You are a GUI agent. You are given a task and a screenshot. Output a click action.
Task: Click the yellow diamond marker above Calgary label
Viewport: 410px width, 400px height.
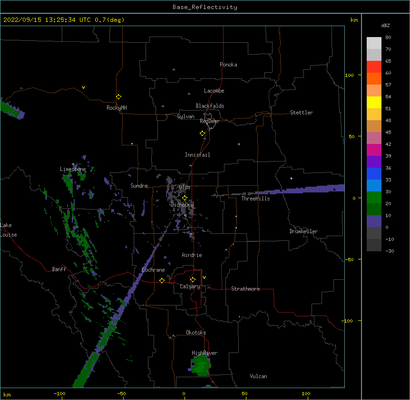pyautogui.click(x=193, y=280)
